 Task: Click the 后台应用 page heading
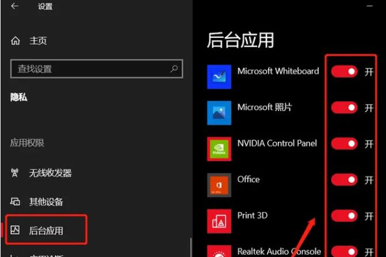tap(240, 40)
